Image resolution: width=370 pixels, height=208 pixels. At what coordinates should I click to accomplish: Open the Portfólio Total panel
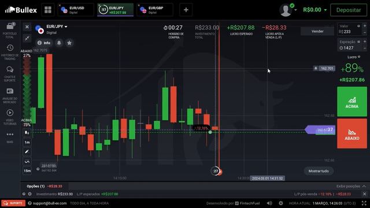pyautogui.click(x=10, y=30)
